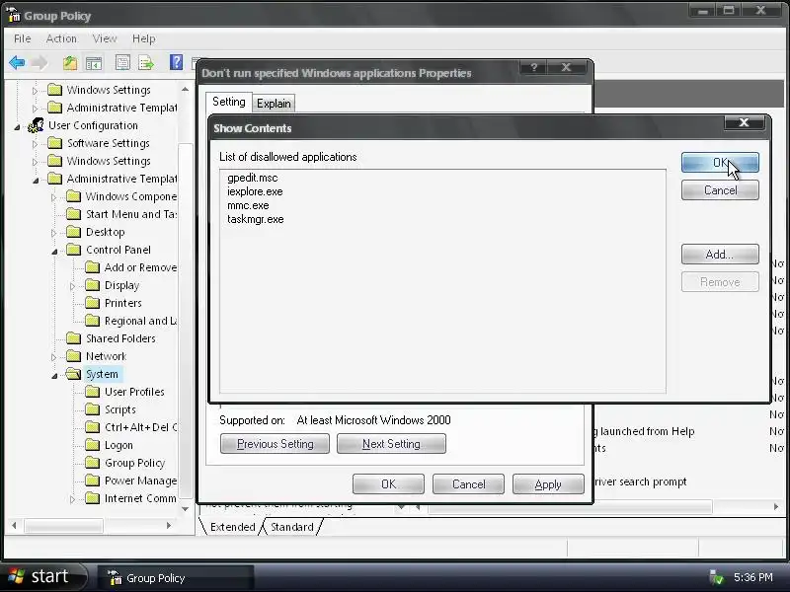790x592 pixels.
Task: Click the blue Help toolbar icon
Action: [176, 62]
